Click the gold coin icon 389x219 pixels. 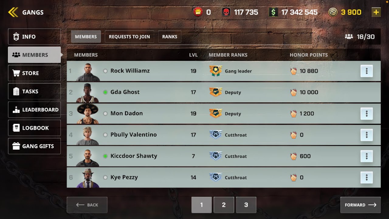click(333, 12)
